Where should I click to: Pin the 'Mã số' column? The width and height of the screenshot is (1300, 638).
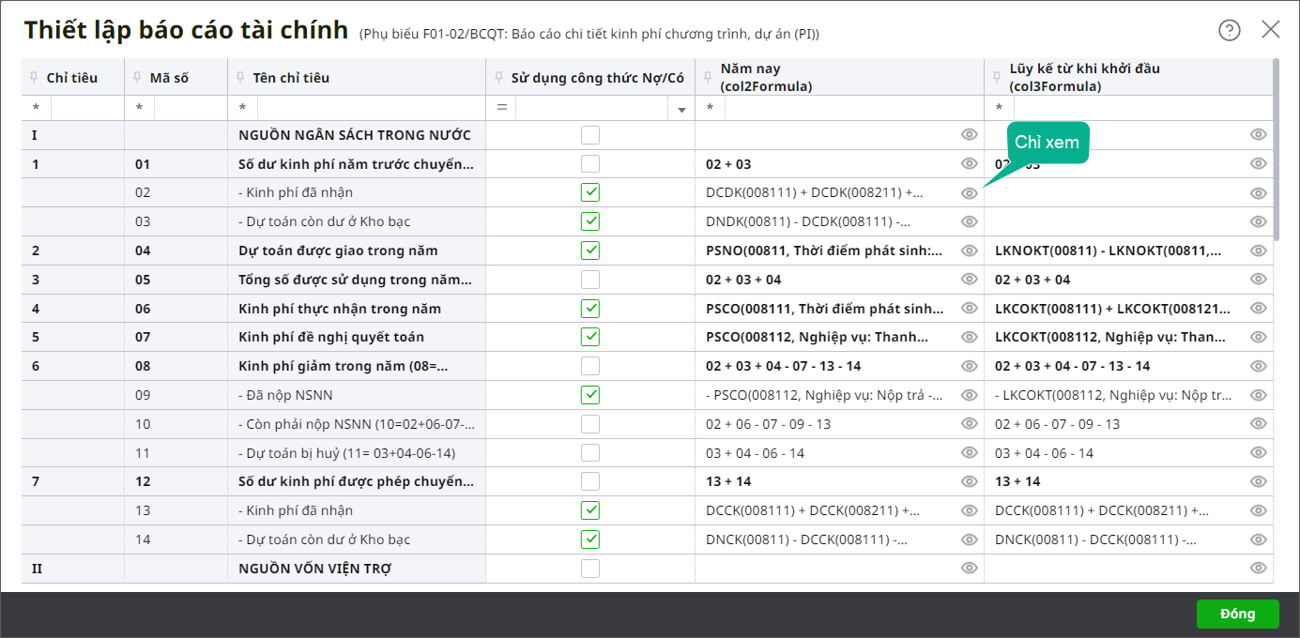138,78
